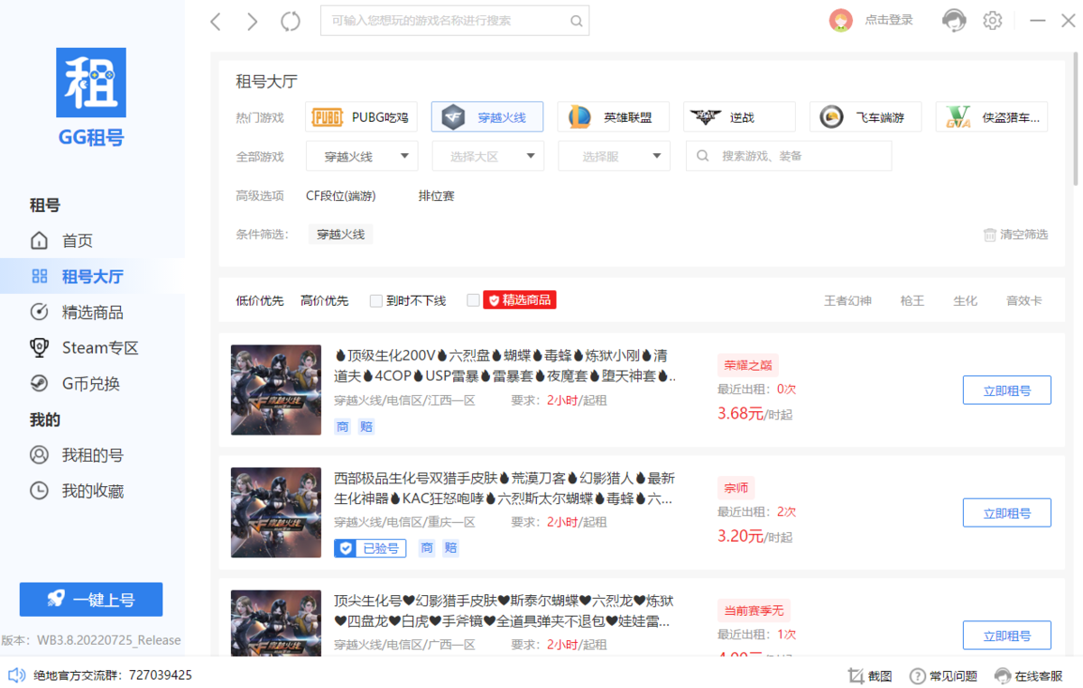Sort listings by 低价优先
The width and height of the screenshot is (1083, 688).
260,300
